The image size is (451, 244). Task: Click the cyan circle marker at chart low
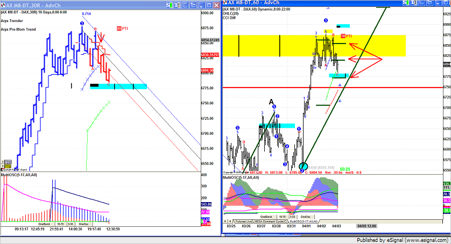pos(304,167)
